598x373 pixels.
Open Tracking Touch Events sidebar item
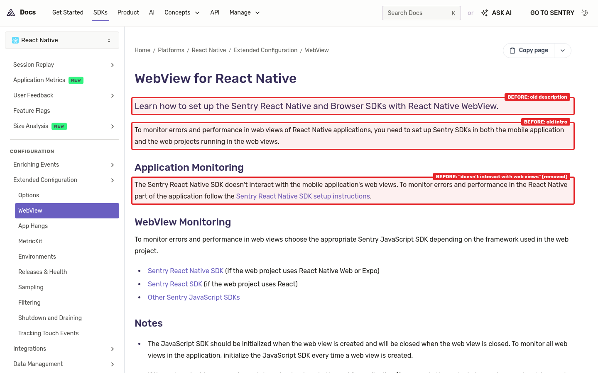[x=48, y=333]
